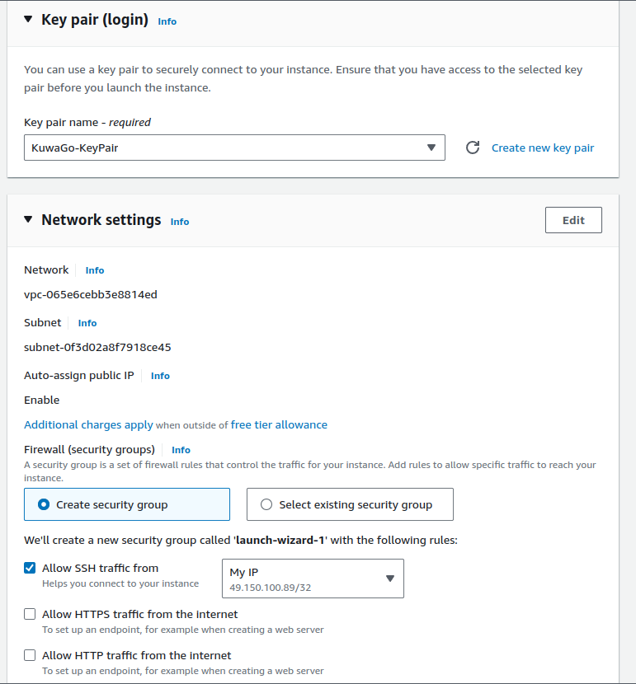Click Info link next to Subnet label

87,323
